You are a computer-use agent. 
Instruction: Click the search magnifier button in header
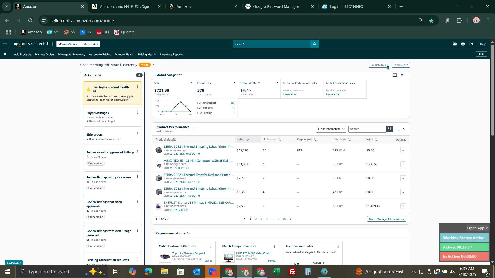pyautogui.click(x=315, y=44)
